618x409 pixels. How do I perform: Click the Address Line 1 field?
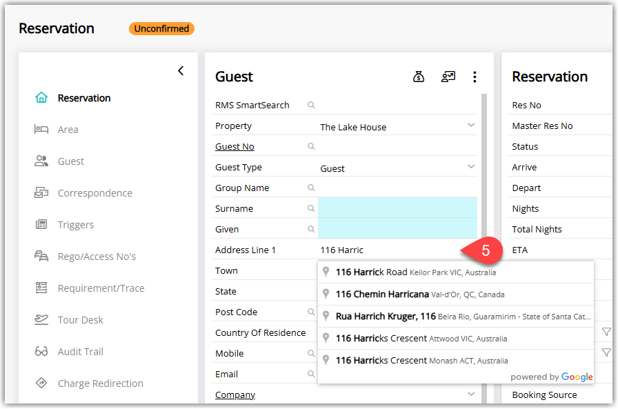click(397, 250)
